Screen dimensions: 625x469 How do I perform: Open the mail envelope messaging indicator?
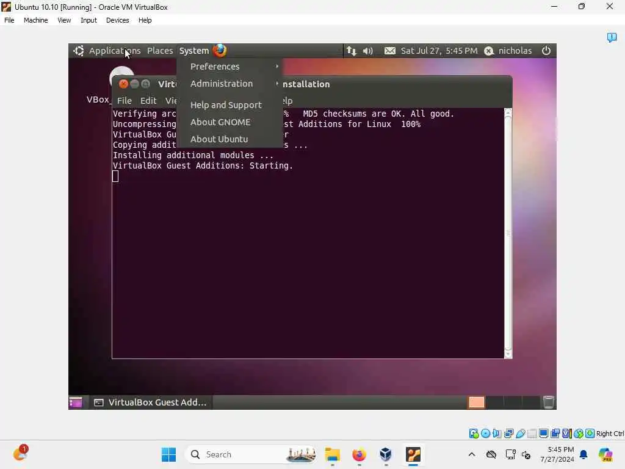390,51
